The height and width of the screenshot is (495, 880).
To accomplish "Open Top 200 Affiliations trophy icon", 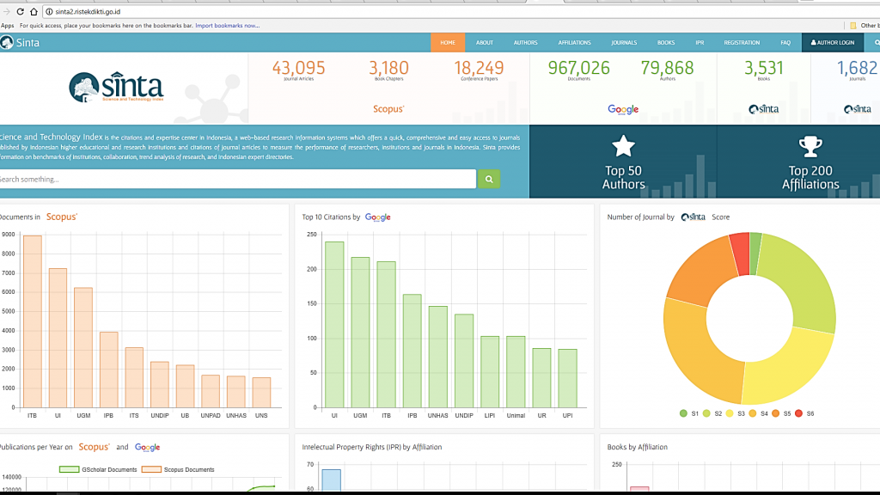I will [x=810, y=146].
